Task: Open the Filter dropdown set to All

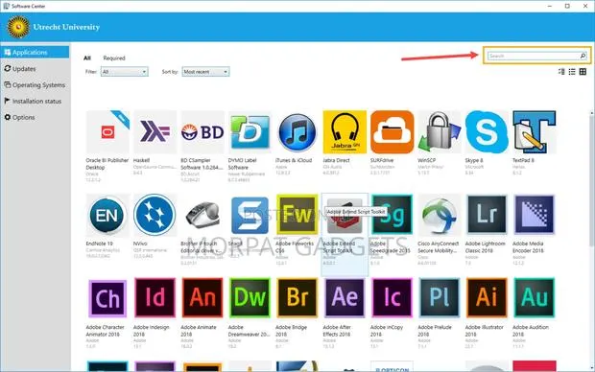Action: 125,72
